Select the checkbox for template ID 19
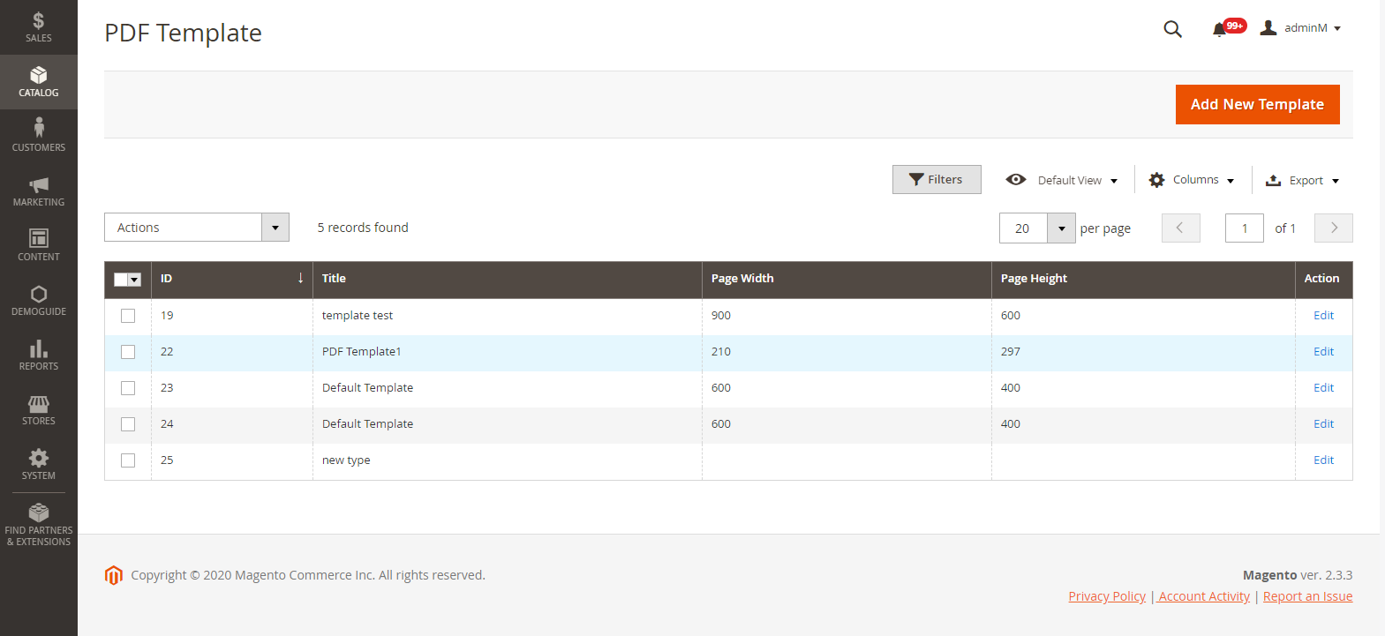The width and height of the screenshot is (1385, 636). point(128,316)
